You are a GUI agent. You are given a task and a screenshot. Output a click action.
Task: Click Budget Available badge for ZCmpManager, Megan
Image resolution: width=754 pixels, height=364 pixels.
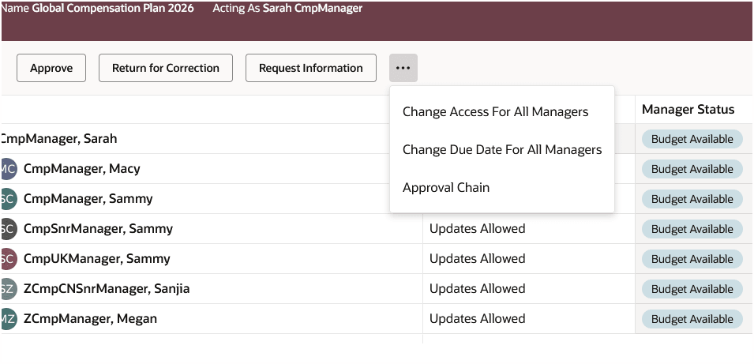pyautogui.click(x=692, y=319)
